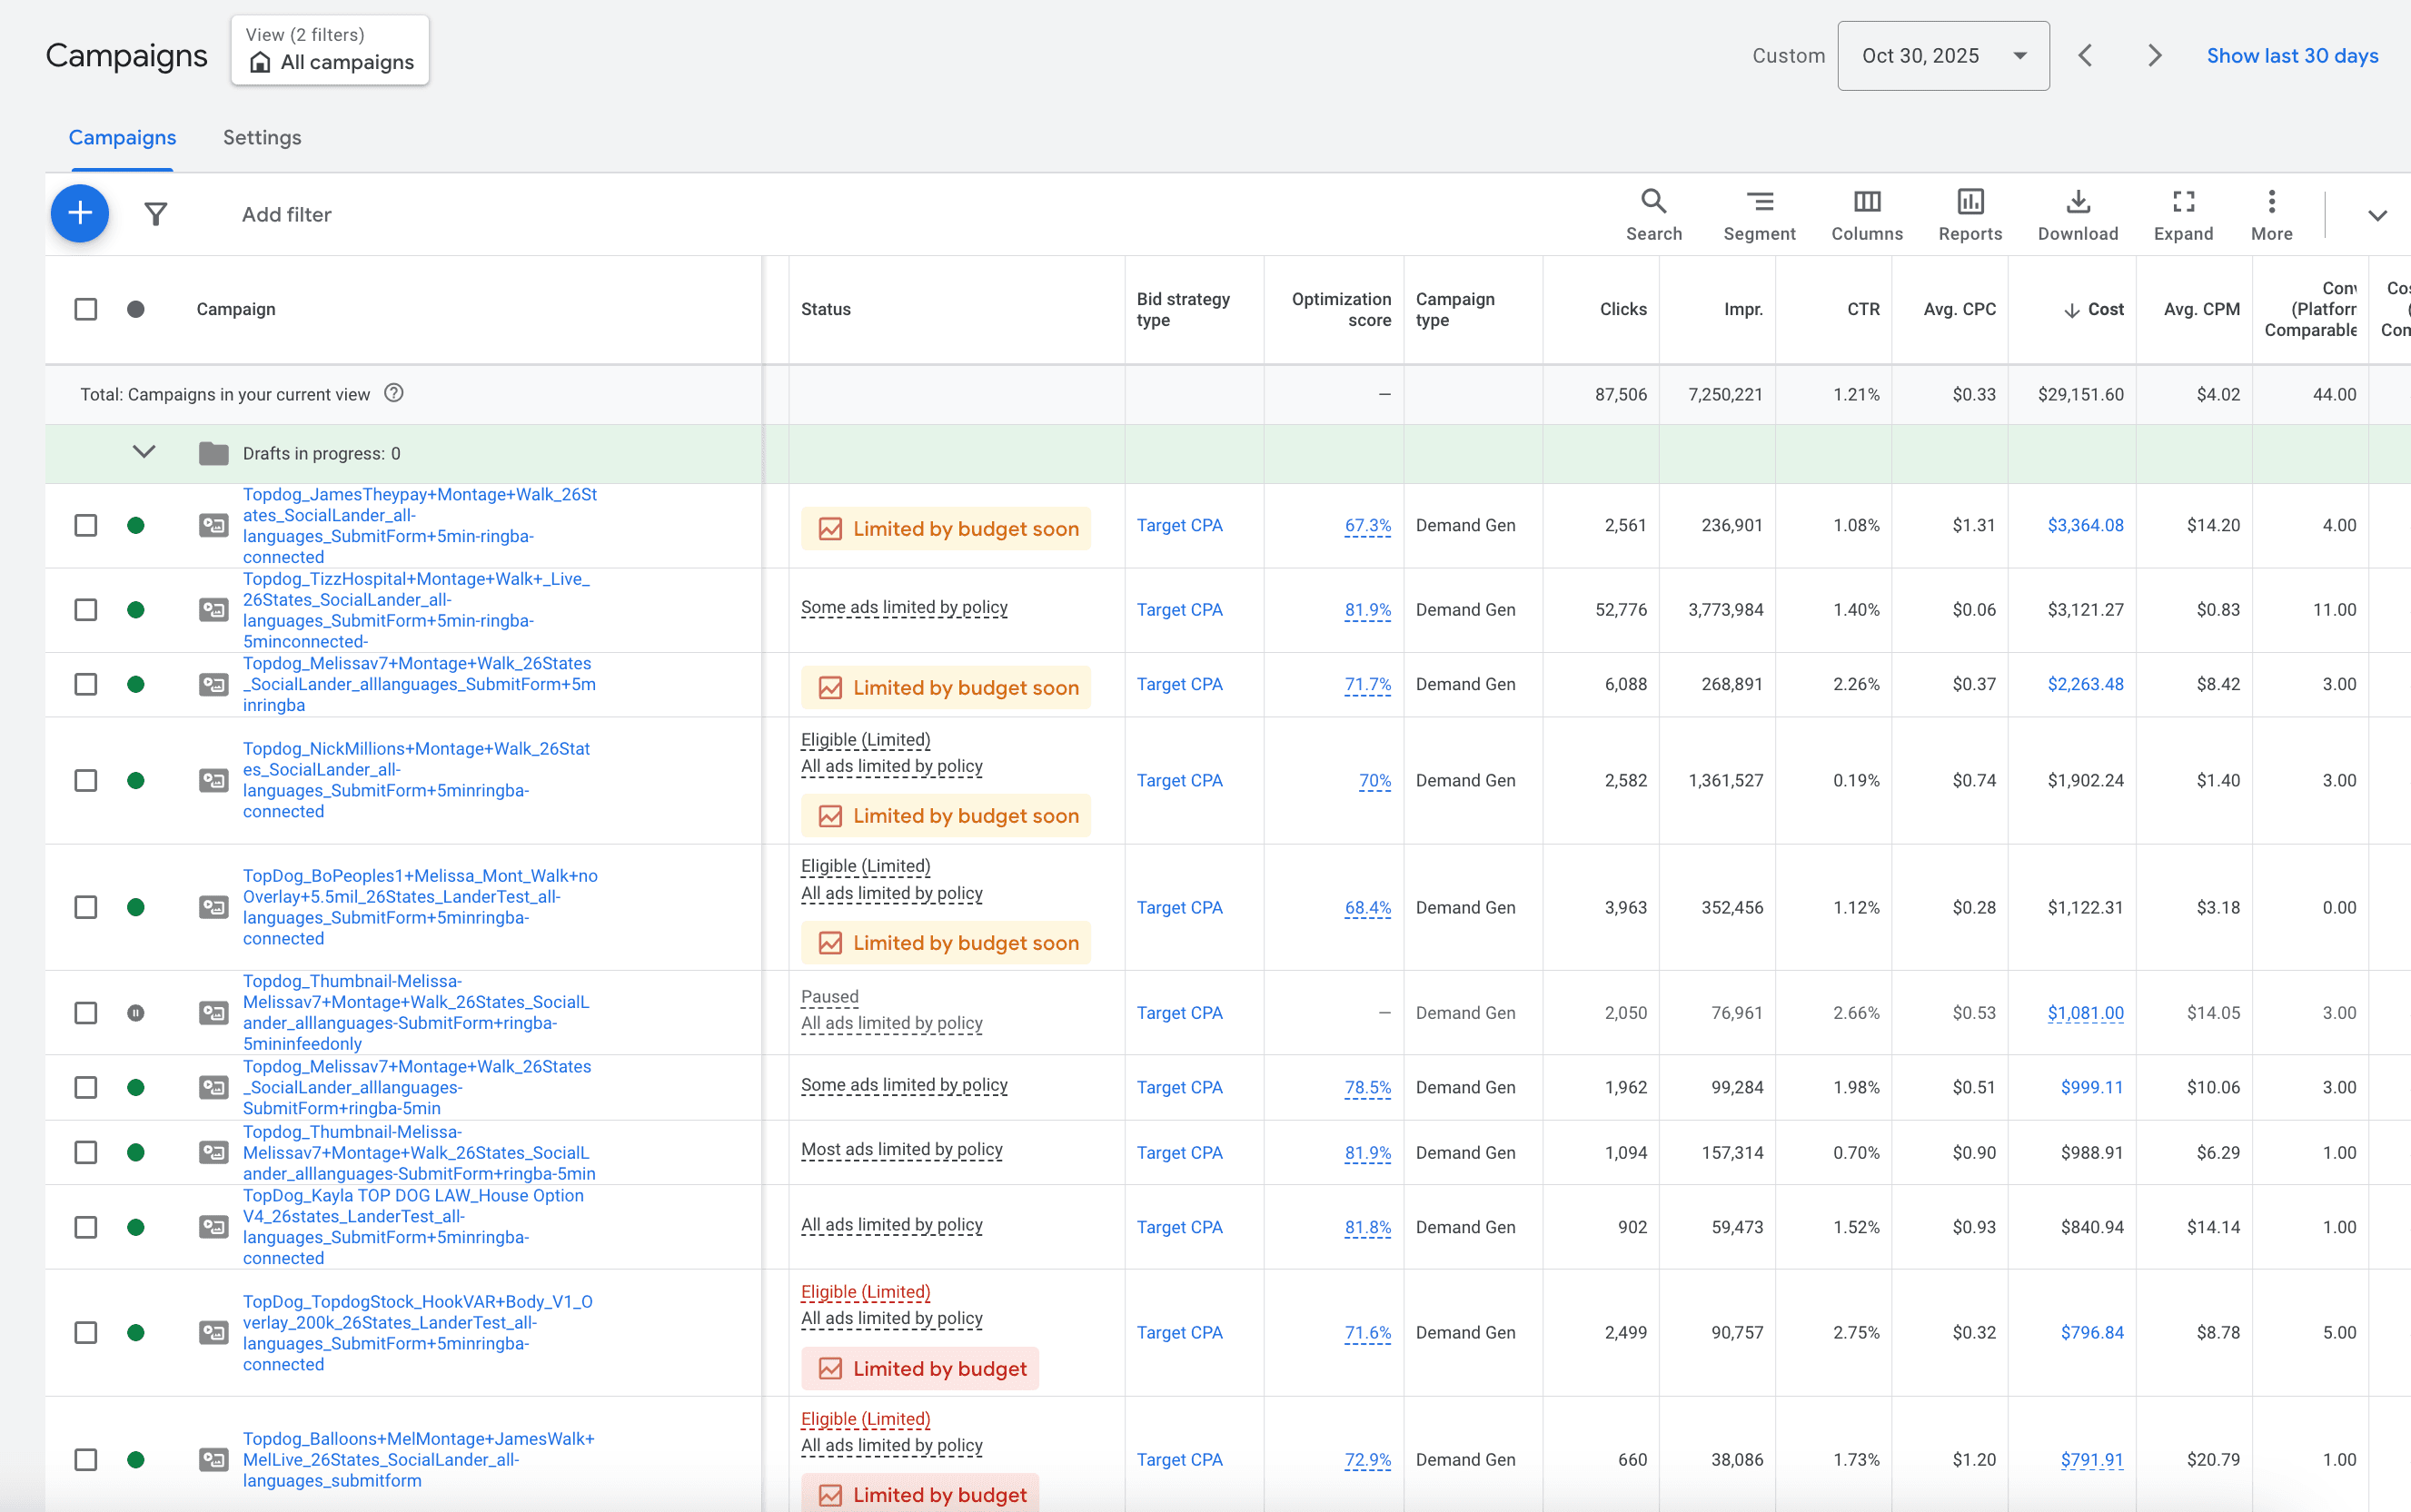Click the Expand view icon
Viewport: 2411px width, 1512px height.
click(x=2182, y=213)
